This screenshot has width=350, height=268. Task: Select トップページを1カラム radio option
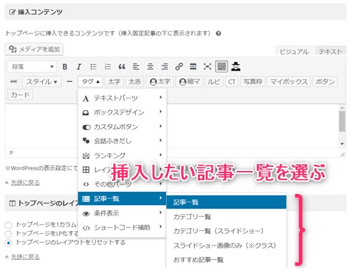8,225
